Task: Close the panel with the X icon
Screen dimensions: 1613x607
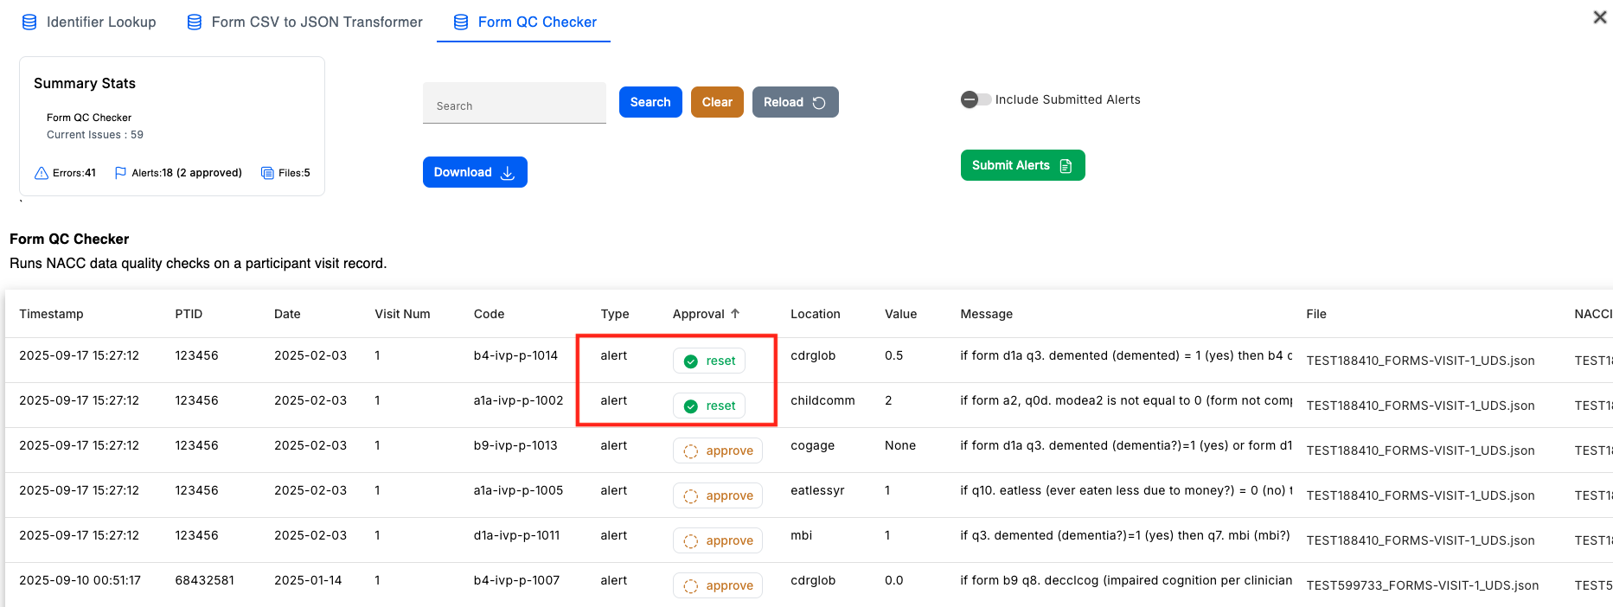Action: tap(1599, 17)
